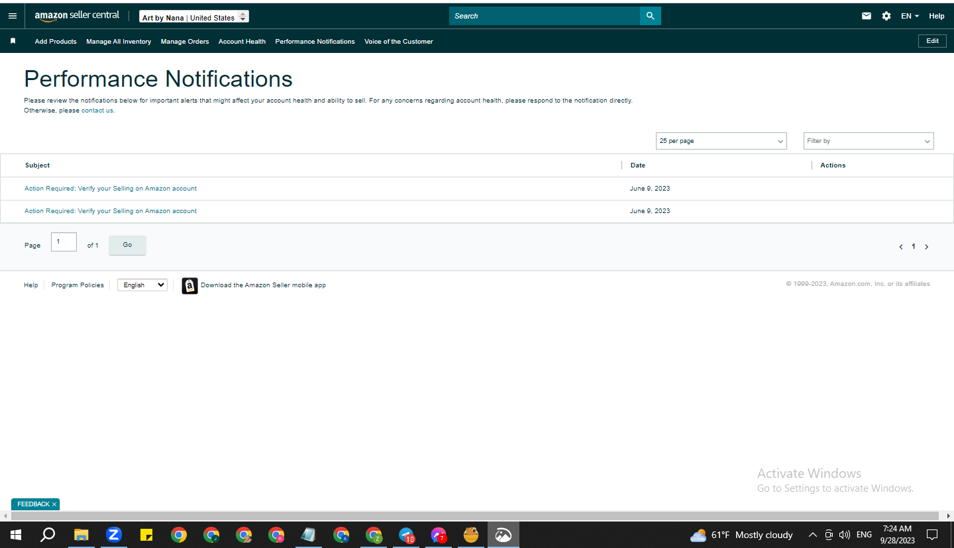Viewport: 954px width, 548px height.
Task: Go to the previous page arrow
Action: (x=900, y=247)
